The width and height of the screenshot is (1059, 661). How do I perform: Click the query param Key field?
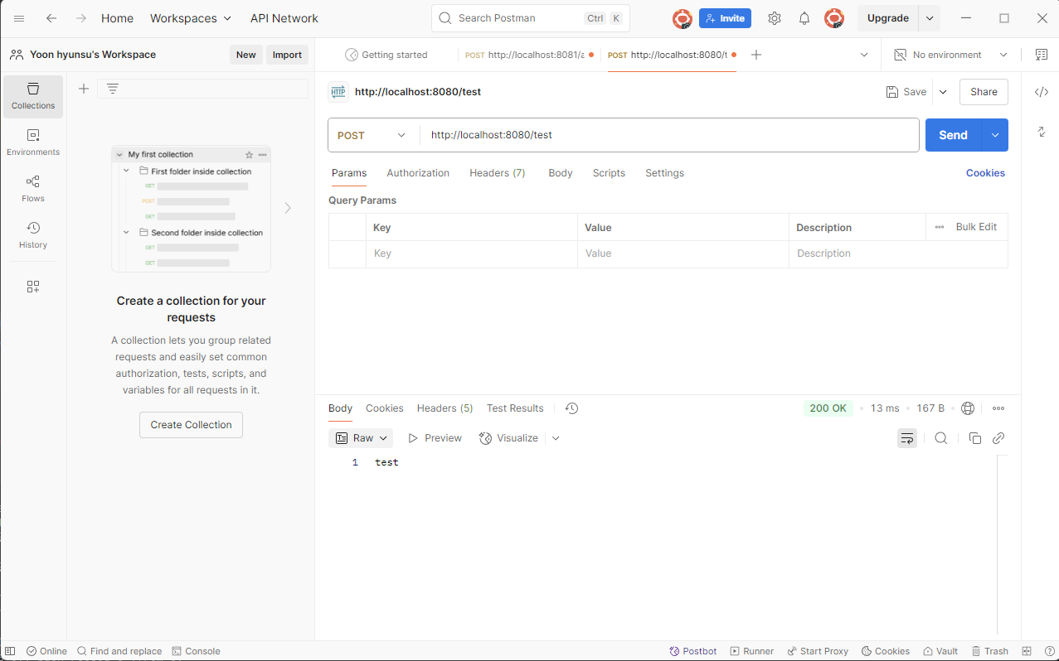coord(471,253)
